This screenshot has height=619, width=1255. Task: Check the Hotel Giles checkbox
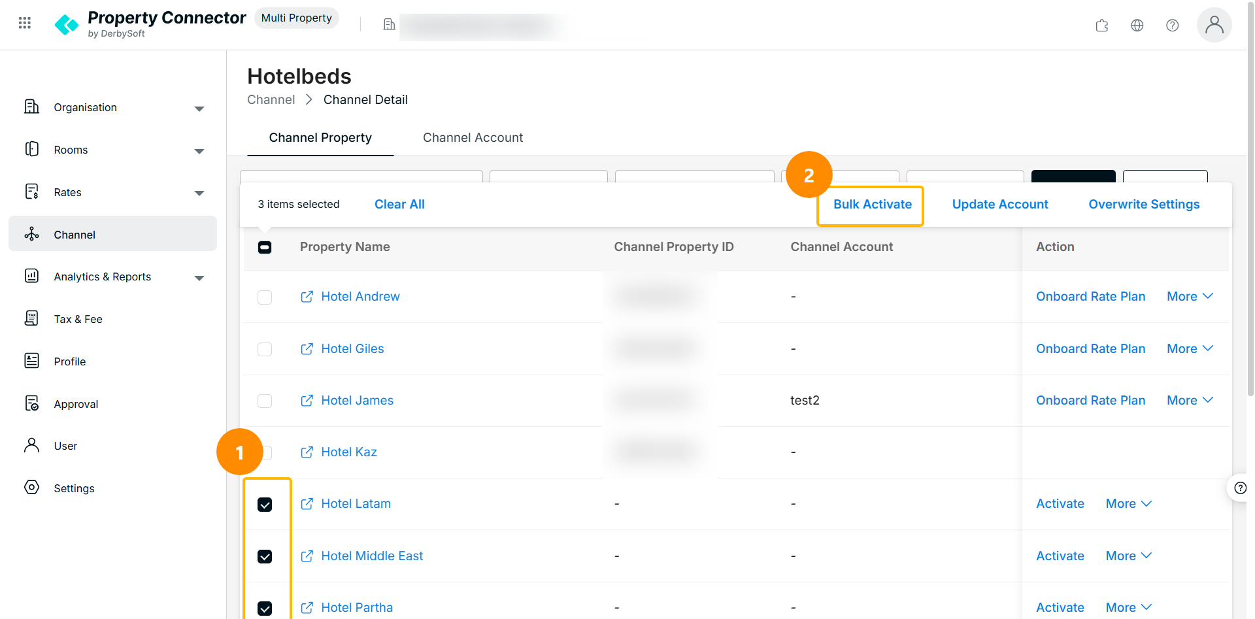coord(265,349)
